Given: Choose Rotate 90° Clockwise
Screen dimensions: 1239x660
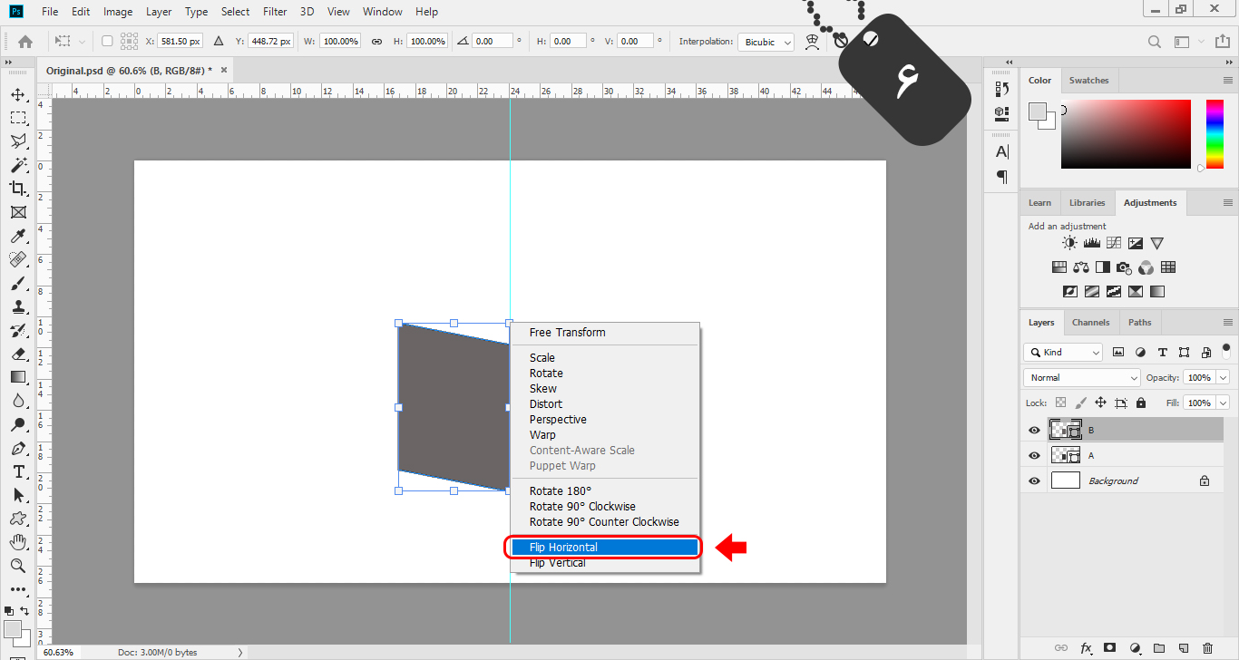Looking at the screenshot, I should 603,507.
